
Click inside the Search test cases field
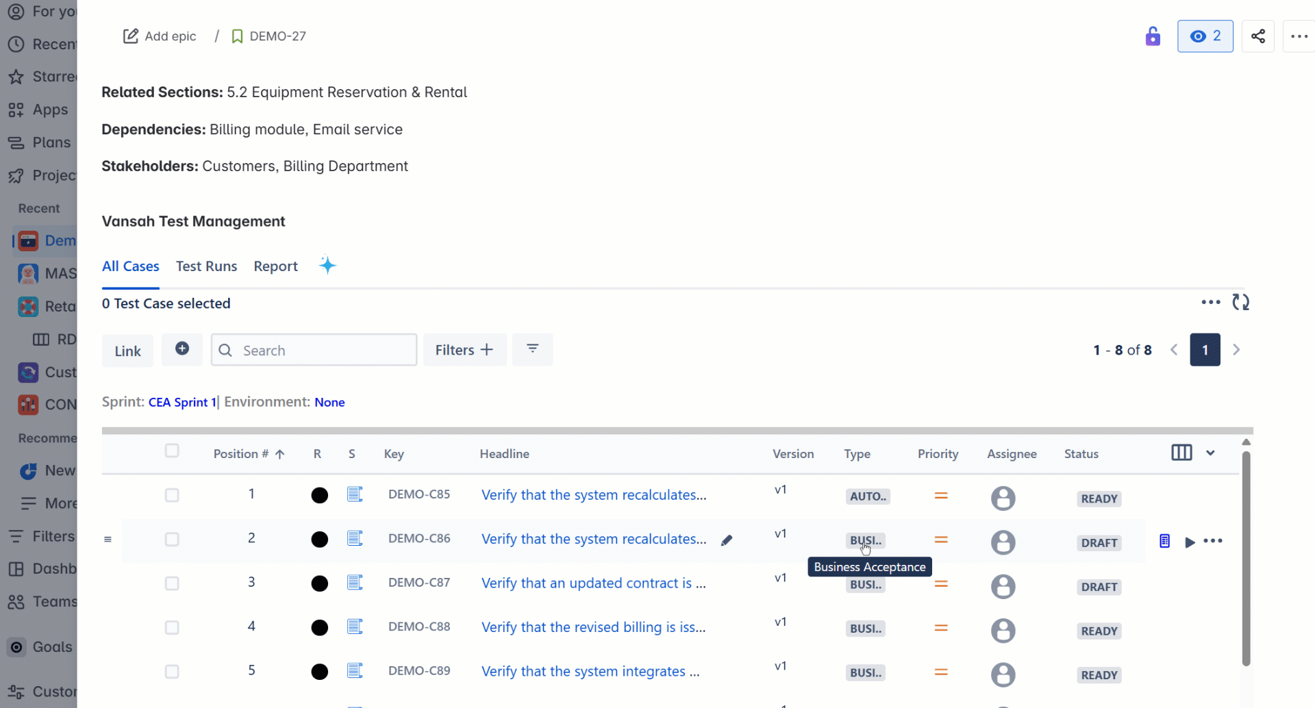[314, 350]
